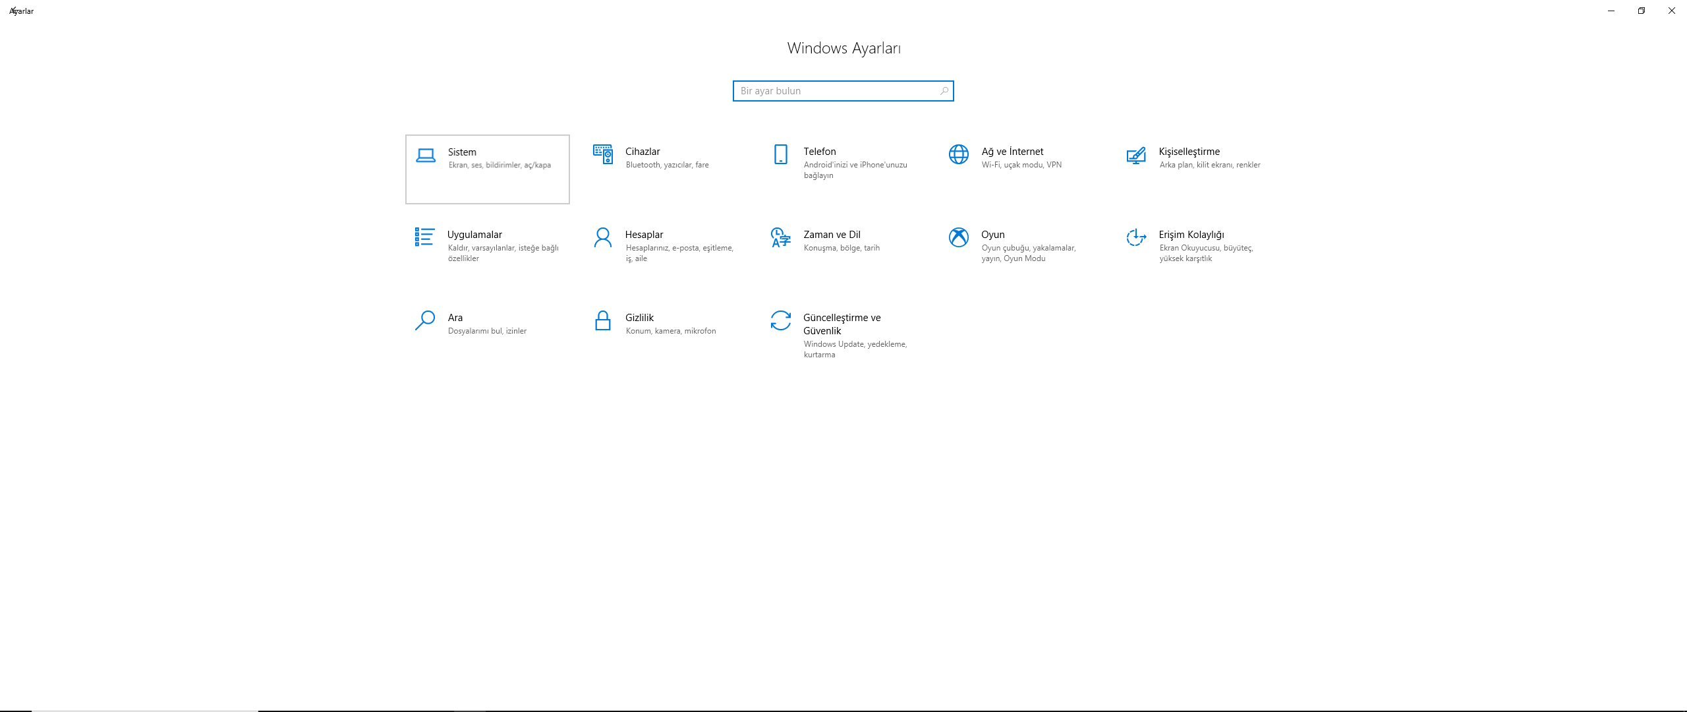This screenshot has height=712, width=1687.
Task: Click the Hesaplar person icon
Action: 603,237
